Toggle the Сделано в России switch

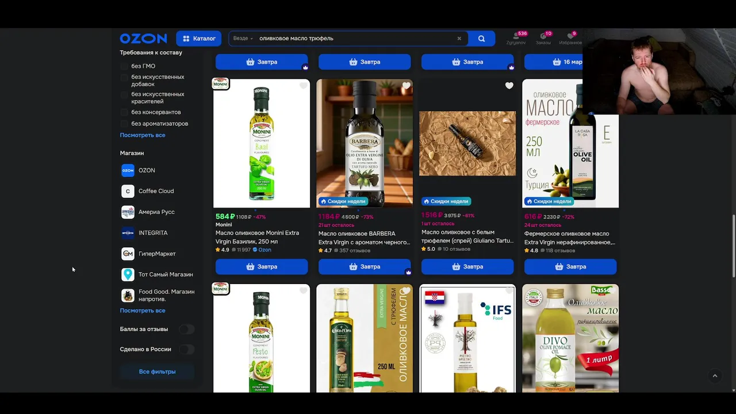coord(186,350)
